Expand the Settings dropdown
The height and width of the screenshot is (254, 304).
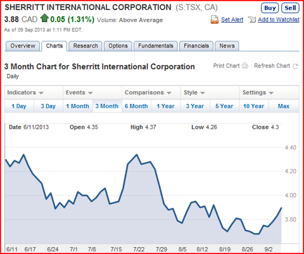(269, 92)
